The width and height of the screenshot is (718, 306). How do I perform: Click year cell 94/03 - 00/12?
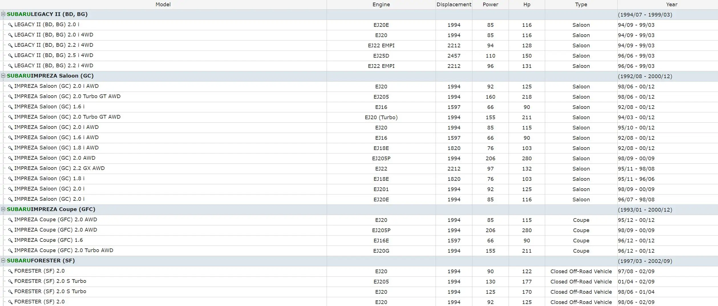[x=636, y=117]
